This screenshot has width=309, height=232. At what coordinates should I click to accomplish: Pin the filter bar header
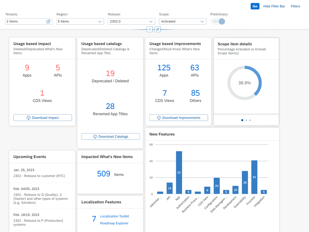pyautogui.click(x=158, y=29)
